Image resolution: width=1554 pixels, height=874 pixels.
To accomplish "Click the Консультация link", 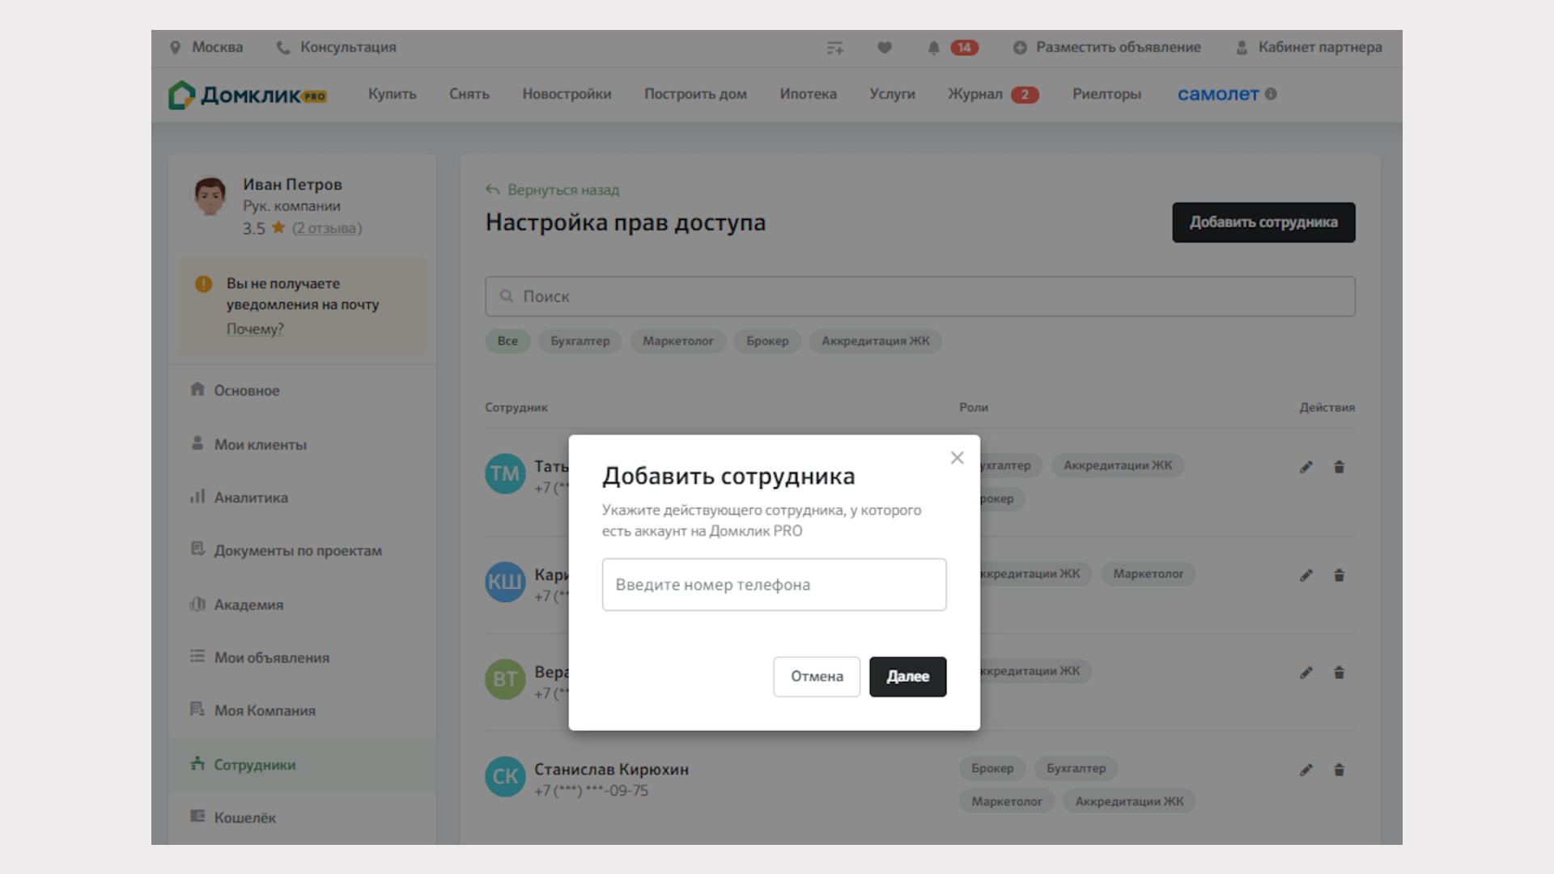I will (x=348, y=48).
